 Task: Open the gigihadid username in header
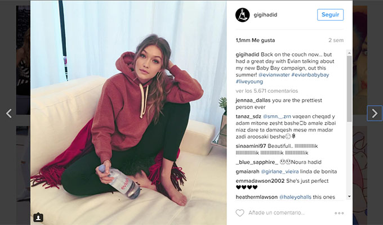tap(265, 15)
